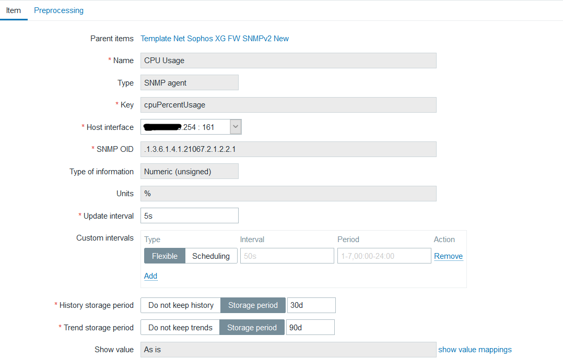Click the show value mappings link
Screen dimensions: 563x359
(x=475, y=350)
